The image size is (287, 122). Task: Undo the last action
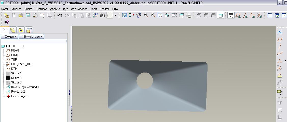pos(60,15)
